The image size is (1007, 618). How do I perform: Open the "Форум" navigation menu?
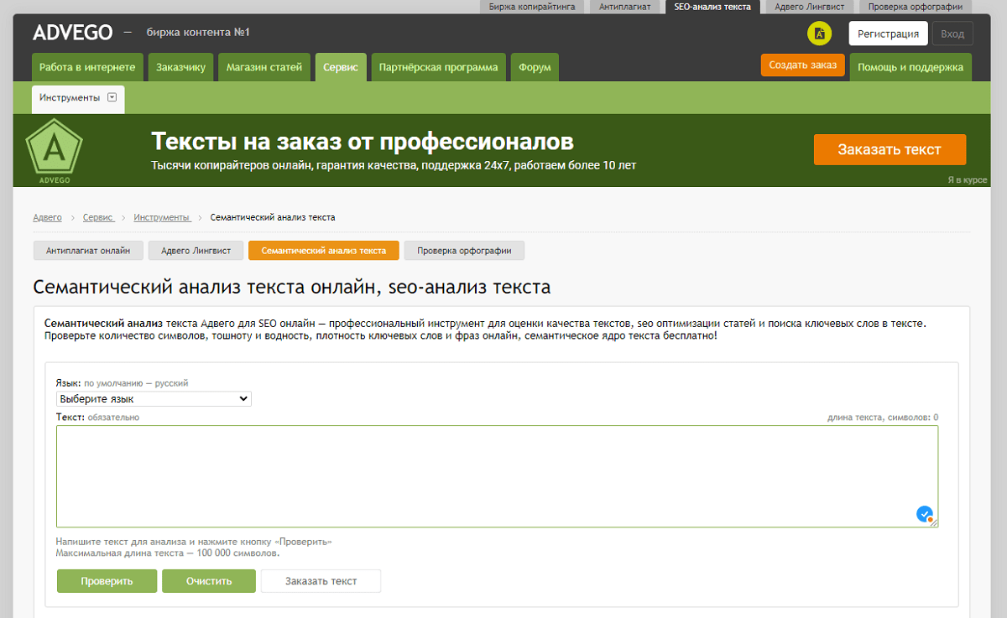pyautogui.click(x=535, y=67)
